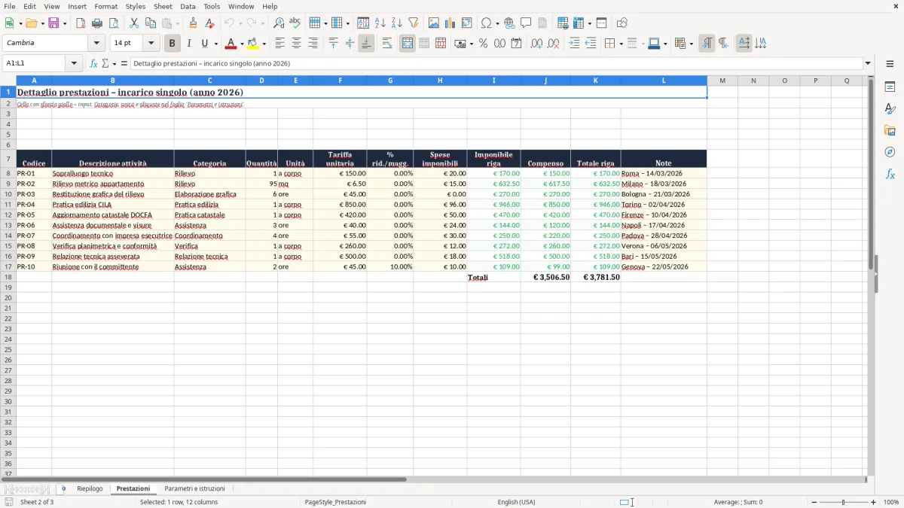
Task: Align text to the left
Action: click(x=280, y=44)
